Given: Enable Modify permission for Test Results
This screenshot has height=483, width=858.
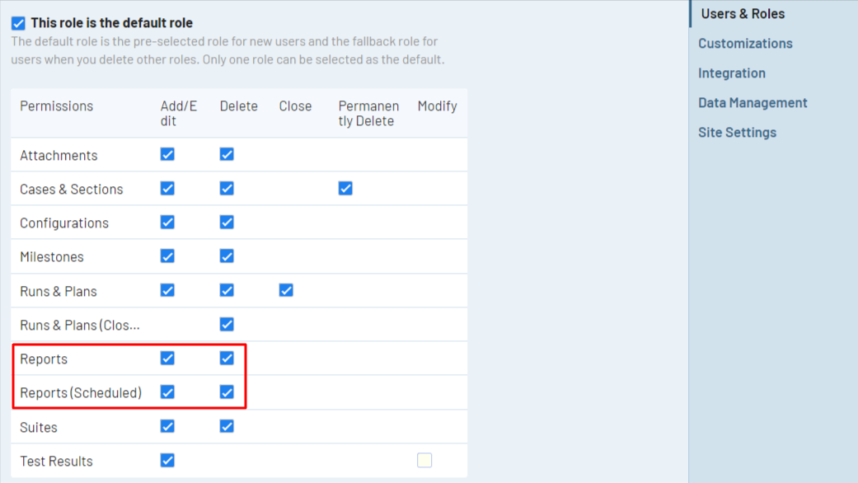Looking at the screenshot, I should tap(424, 460).
